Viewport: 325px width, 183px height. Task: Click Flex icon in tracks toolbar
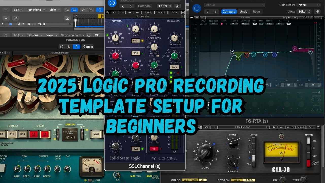(90, 10)
